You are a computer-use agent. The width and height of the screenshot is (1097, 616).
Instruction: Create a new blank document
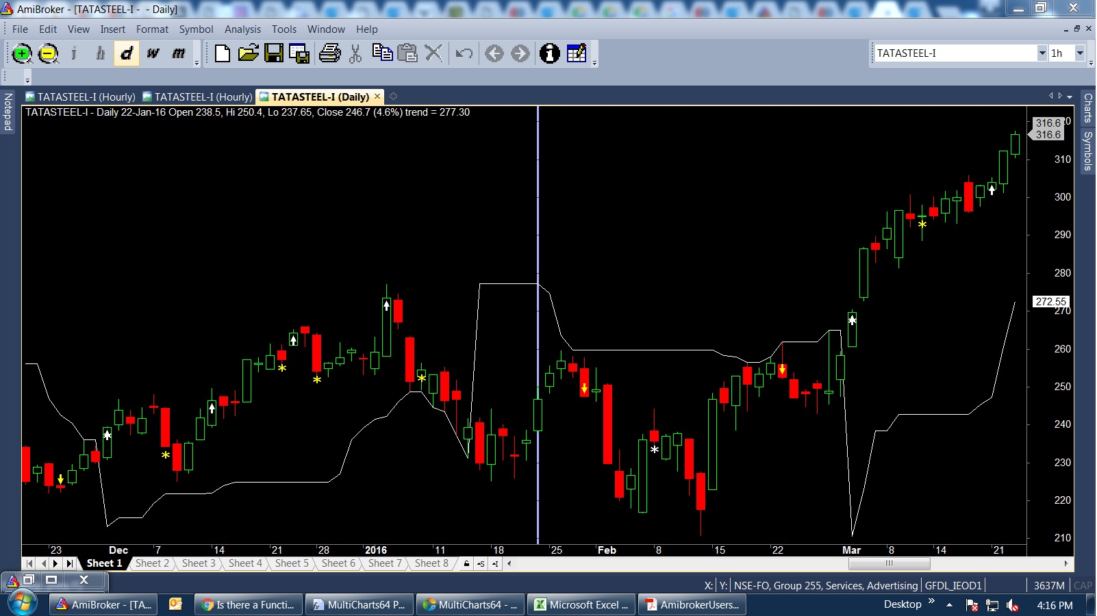222,53
